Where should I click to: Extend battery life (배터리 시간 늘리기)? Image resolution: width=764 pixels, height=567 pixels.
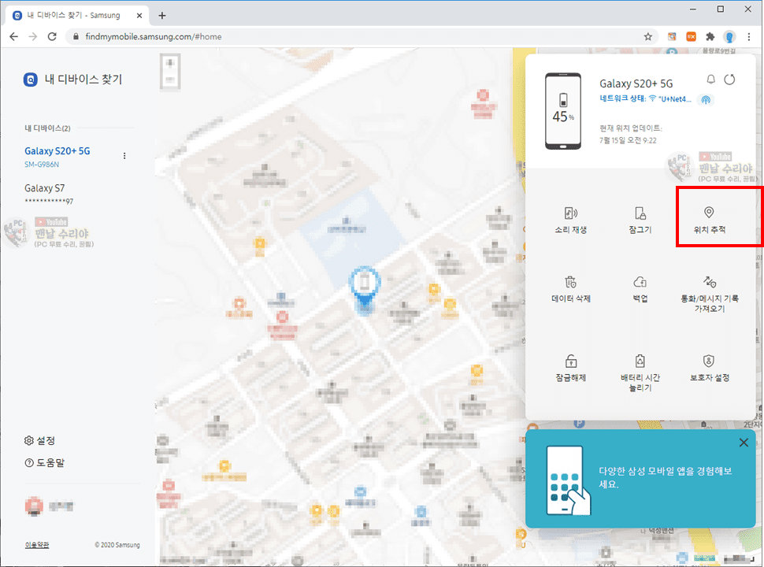(640, 373)
